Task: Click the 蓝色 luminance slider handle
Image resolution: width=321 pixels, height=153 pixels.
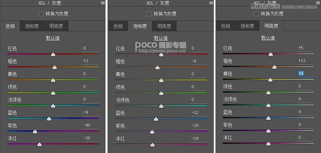Action: [x=268, y=118]
